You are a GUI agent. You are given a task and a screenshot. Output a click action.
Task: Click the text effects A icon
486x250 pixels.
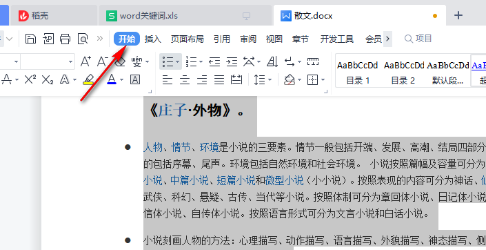pos(65,80)
